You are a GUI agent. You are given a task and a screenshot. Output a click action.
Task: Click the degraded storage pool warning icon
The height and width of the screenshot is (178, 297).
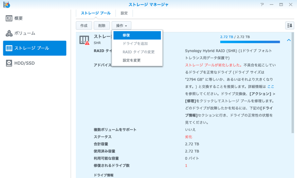(x=84, y=40)
